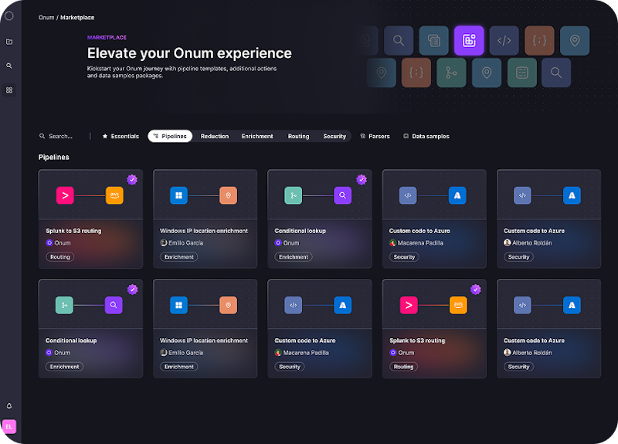618x444 pixels.
Task: Open the EL user avatar
Action: coord(9,427)
